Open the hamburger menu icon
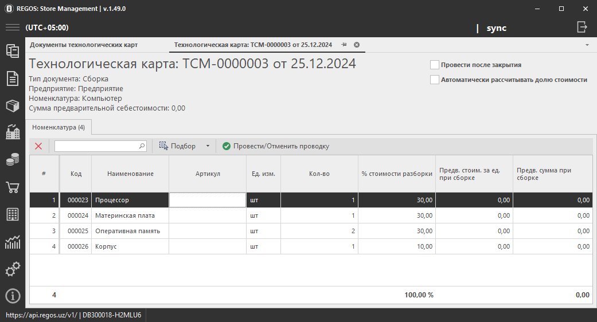Viewport: 597px width, 322px height. [13, 28]
